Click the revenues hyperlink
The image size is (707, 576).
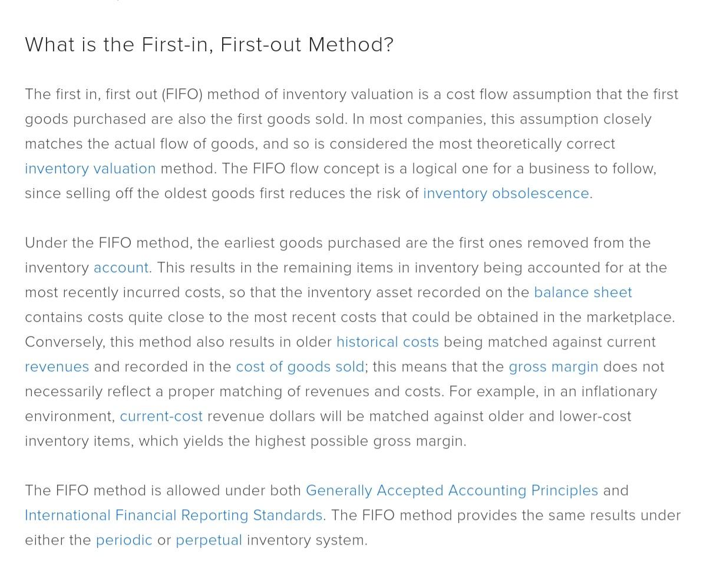(x=57, y=367)
